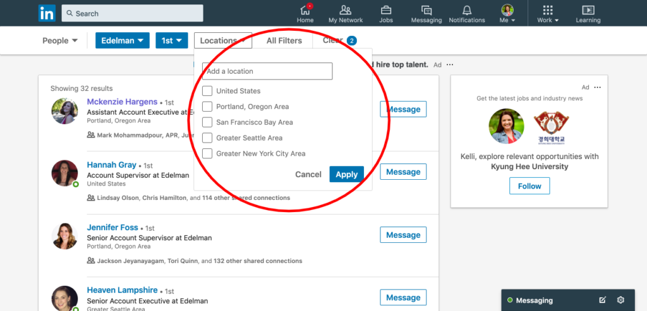This screenshot has width=647, height=311.
Task: Open Hannah Gray profile link
Action: coord(111,165)
